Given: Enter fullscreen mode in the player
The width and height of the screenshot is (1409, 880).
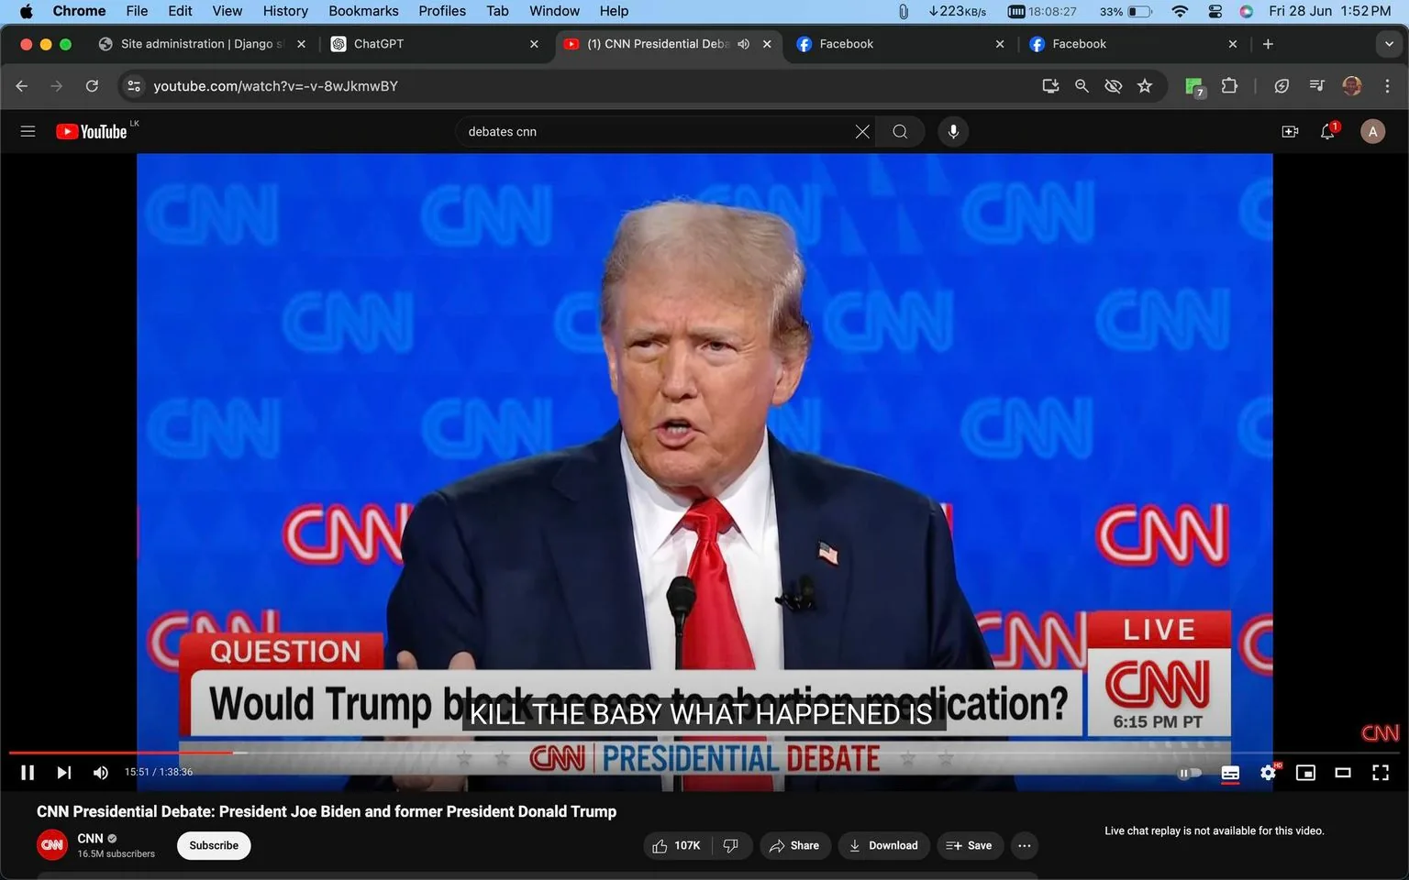Looking at the screenshot, I should [1381, 773].
